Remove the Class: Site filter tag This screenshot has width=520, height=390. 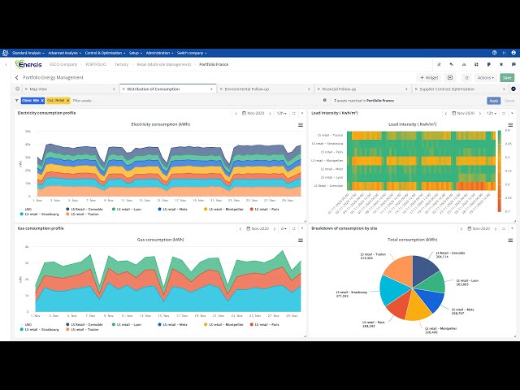[42, 100]
